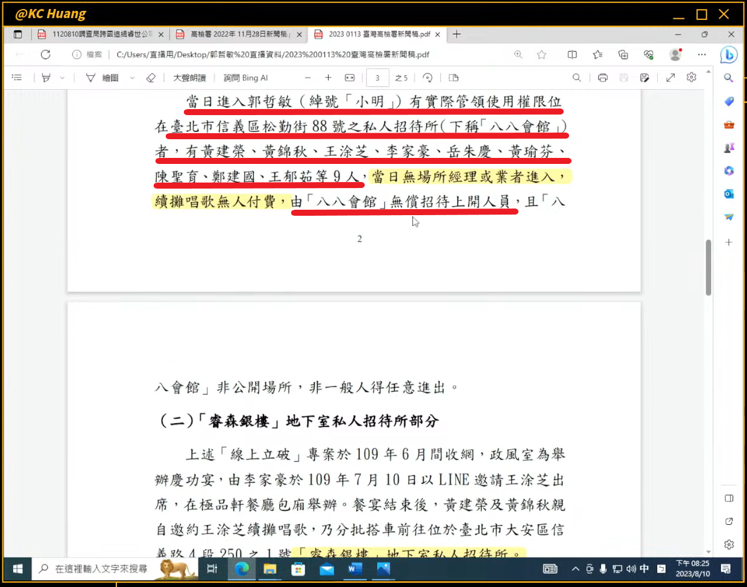
Task: Expand the highlighter color dropdown arrow
Action: coord(62,78)
